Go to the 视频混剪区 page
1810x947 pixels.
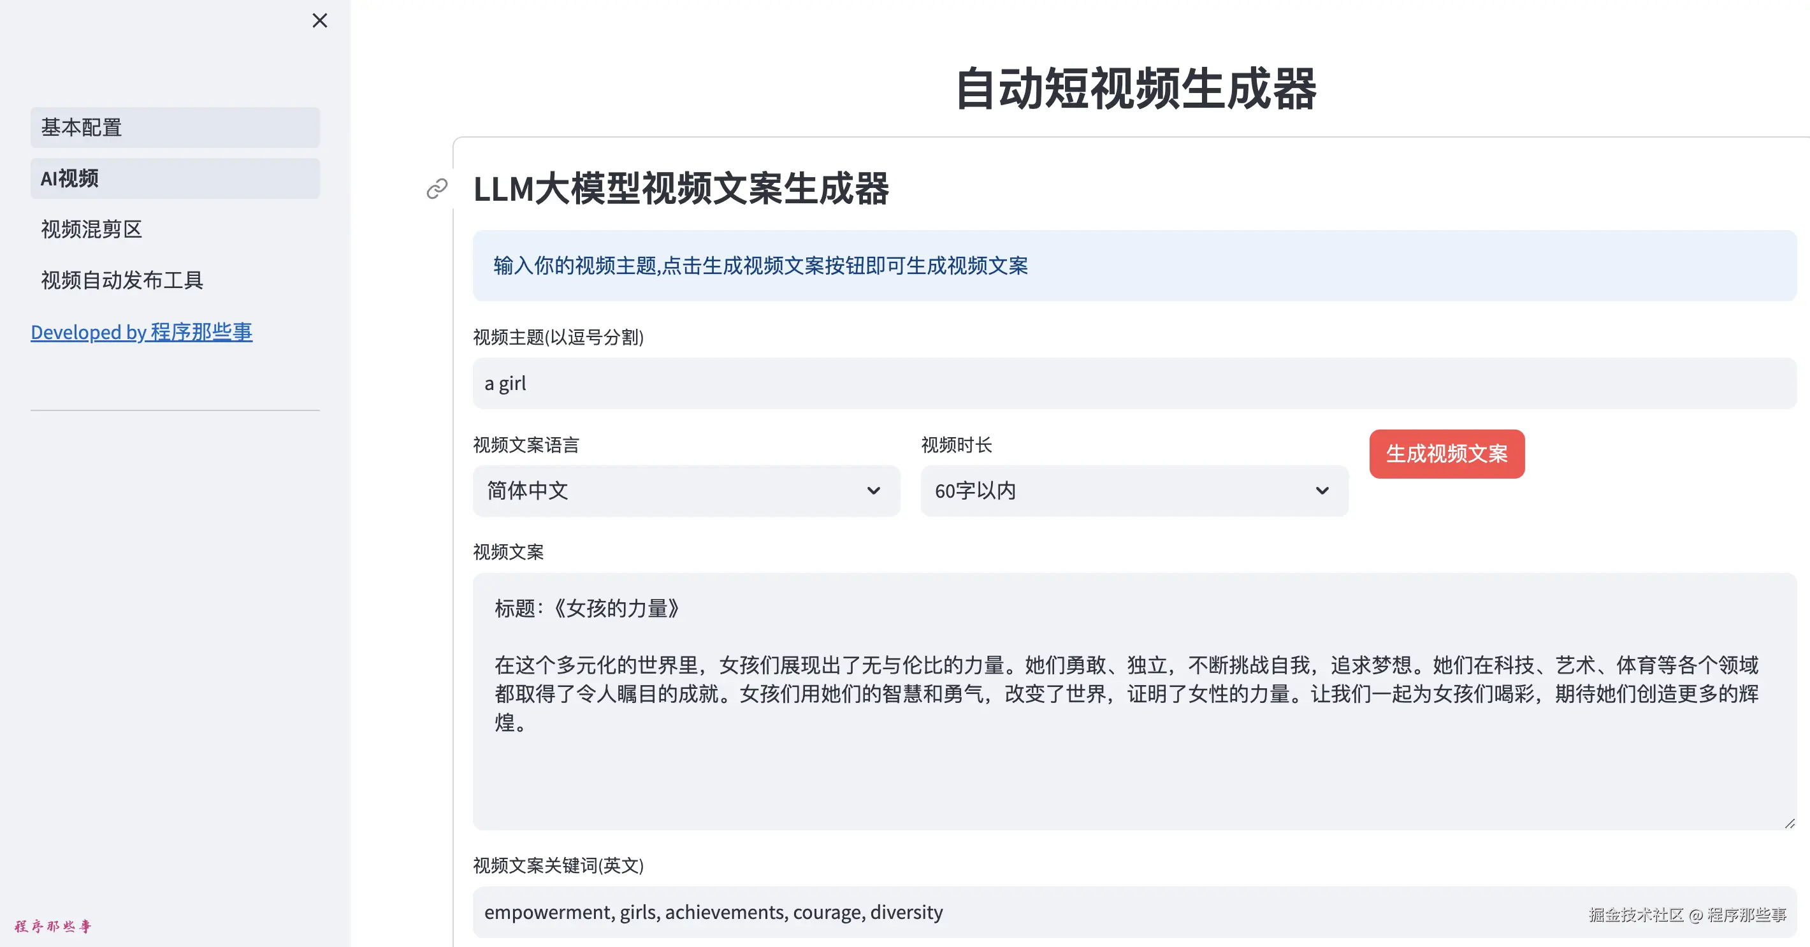point(175,229)
